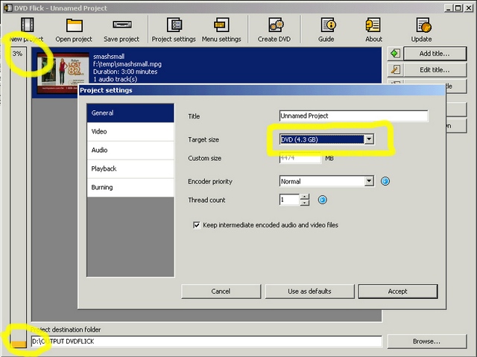Save project via the drive icon
The image size is (477, 357).
coord(122,25)
